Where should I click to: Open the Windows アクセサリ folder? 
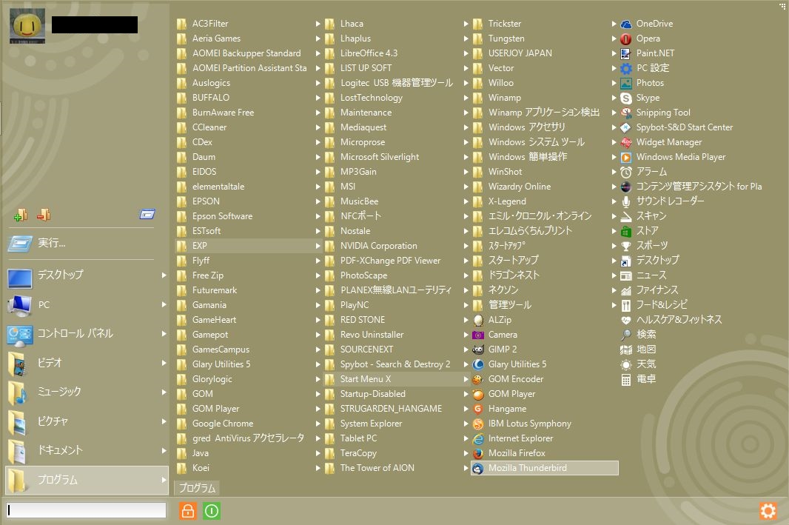544,127
